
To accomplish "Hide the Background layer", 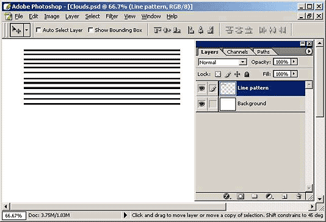I will (x=201, y=104).
